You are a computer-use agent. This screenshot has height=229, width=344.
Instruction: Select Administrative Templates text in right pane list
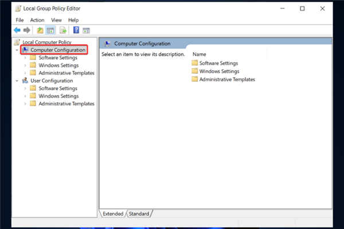click(227, 80)
